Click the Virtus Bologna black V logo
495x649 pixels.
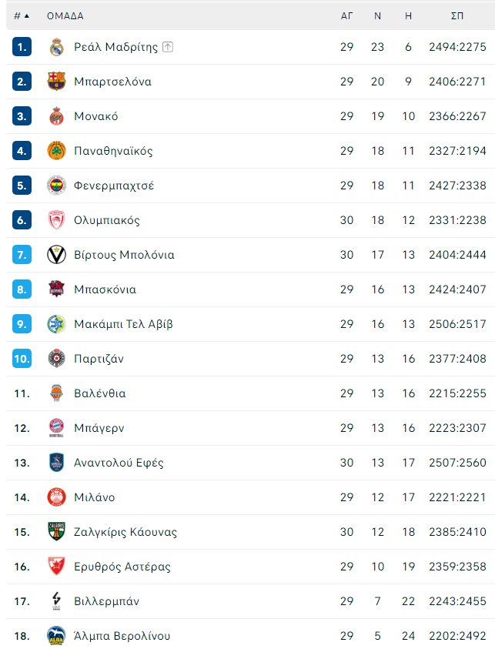click(57, 255)
